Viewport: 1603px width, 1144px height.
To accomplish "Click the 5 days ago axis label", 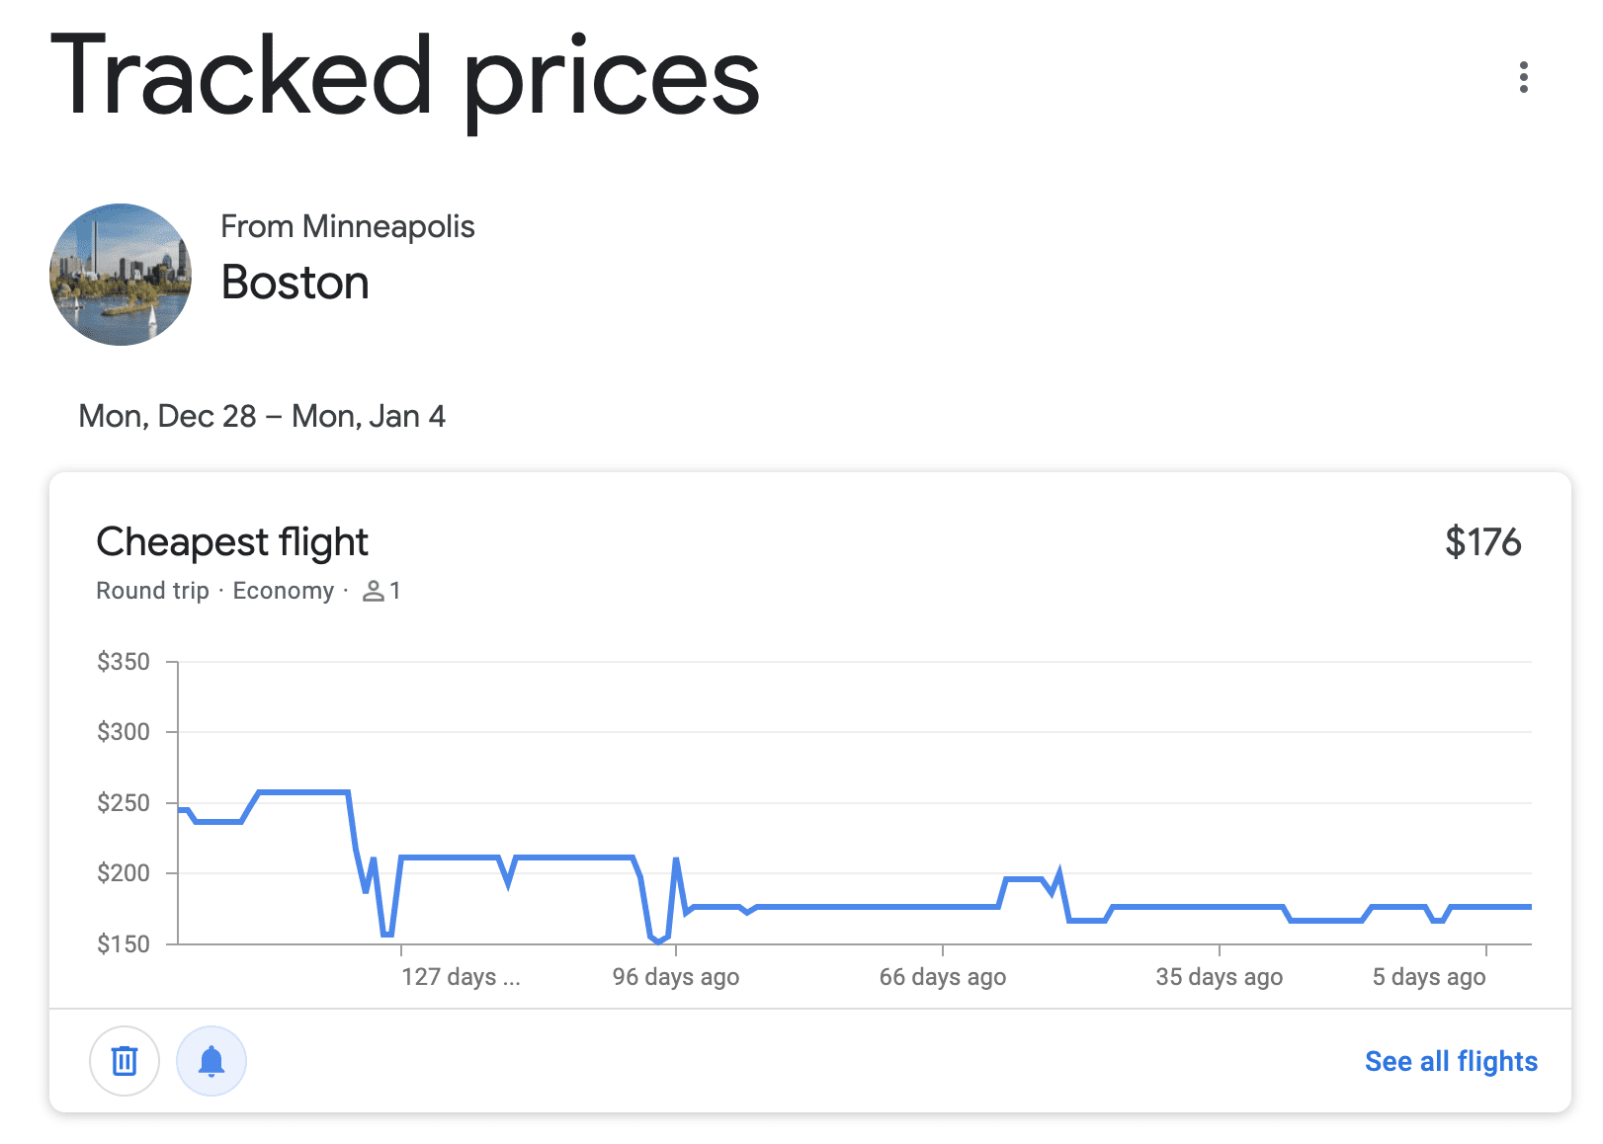I will coord(1429,977).
